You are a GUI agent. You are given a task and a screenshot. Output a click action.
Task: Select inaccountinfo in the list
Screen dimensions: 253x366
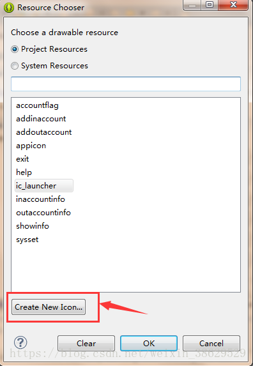click(x=41, y=199)
